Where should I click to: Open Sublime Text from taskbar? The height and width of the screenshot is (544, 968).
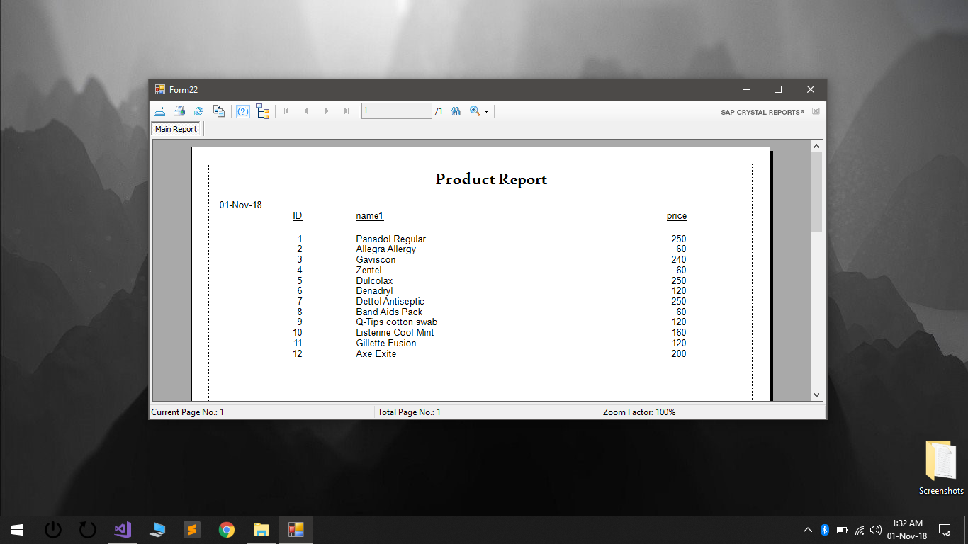tap(191, 530)
